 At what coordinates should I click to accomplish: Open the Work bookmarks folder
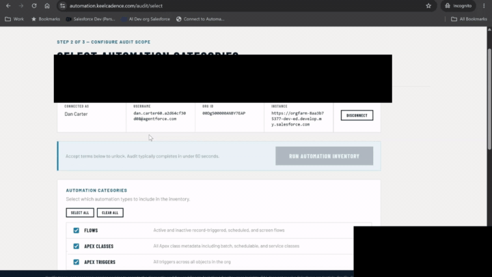(14, 19)
